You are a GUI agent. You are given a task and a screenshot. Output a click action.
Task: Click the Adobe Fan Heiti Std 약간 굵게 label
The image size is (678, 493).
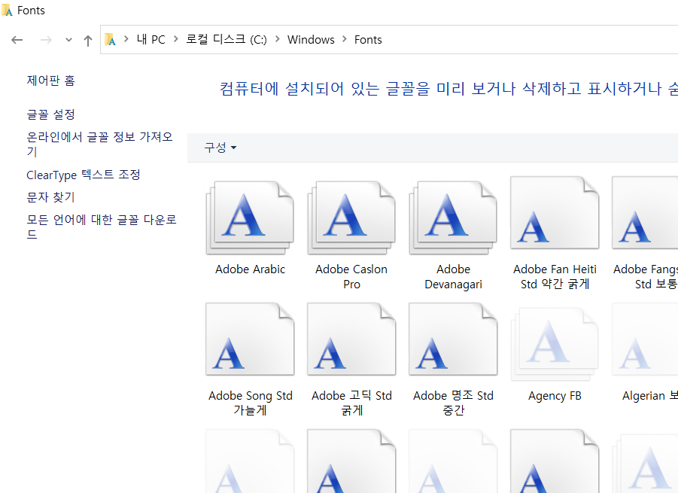555,277
